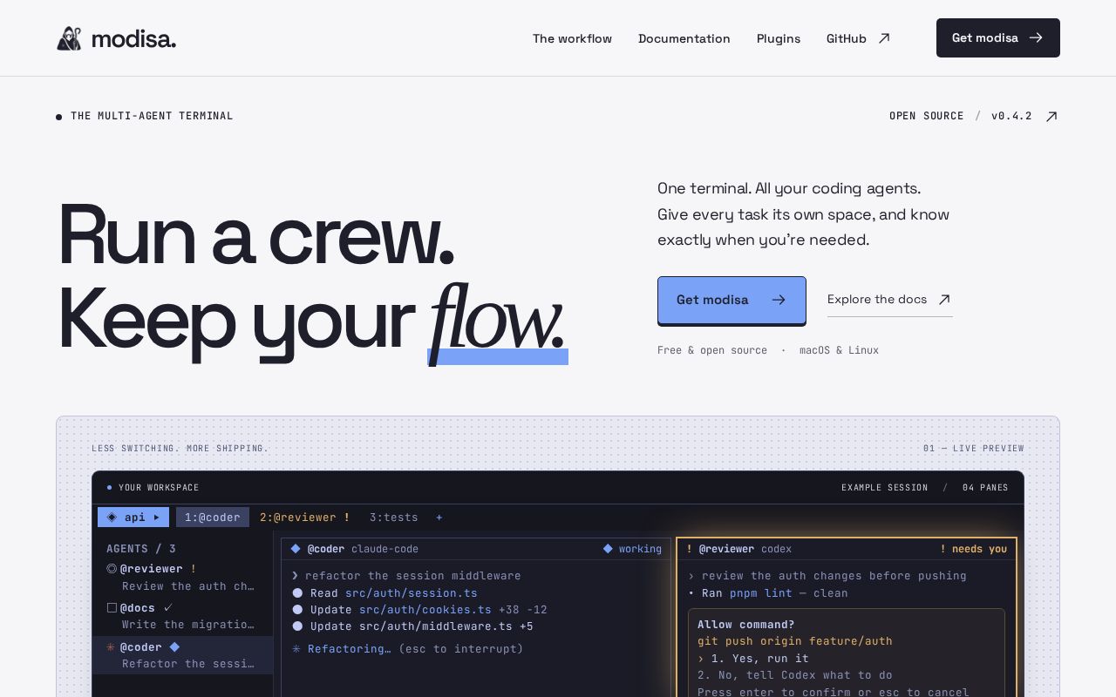Screen dimensions: 1116x697
Task: Open the GitHub external-link arrow icon
Action: 884,38
